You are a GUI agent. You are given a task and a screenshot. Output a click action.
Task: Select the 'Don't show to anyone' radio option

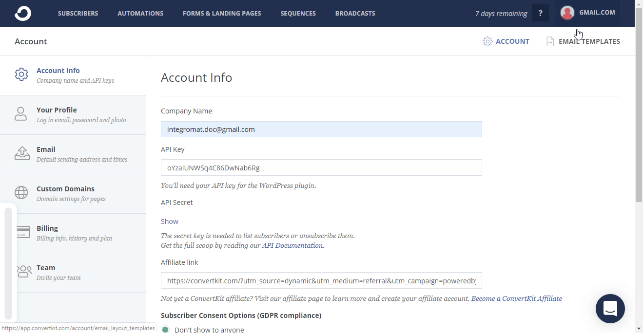(x=165, y=330)
